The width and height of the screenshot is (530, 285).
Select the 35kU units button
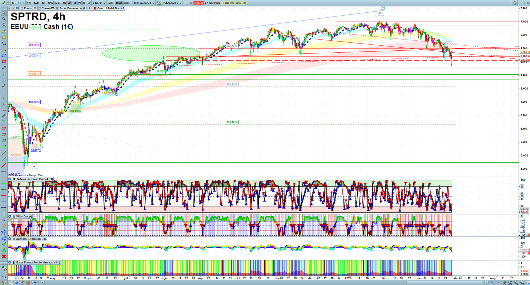click(127, 3)
